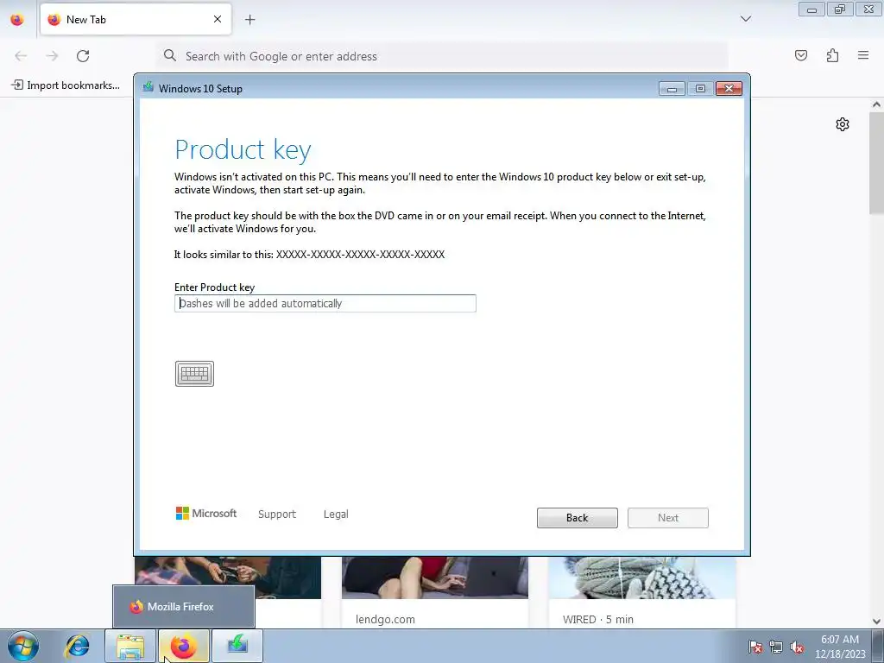The height and width of the screenshot is (663, 884).
Task: Open the lendgo.com story thumbnail
Action: tap(435, 578)
